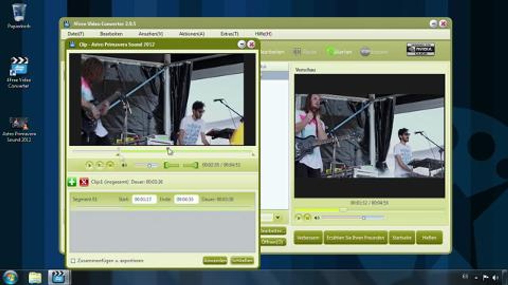This screenshot has width=508, height=285.
Task: Select Astro Primavera Sound 2012 desktop file
Action: pyautogui.click(x=19, y=129)
